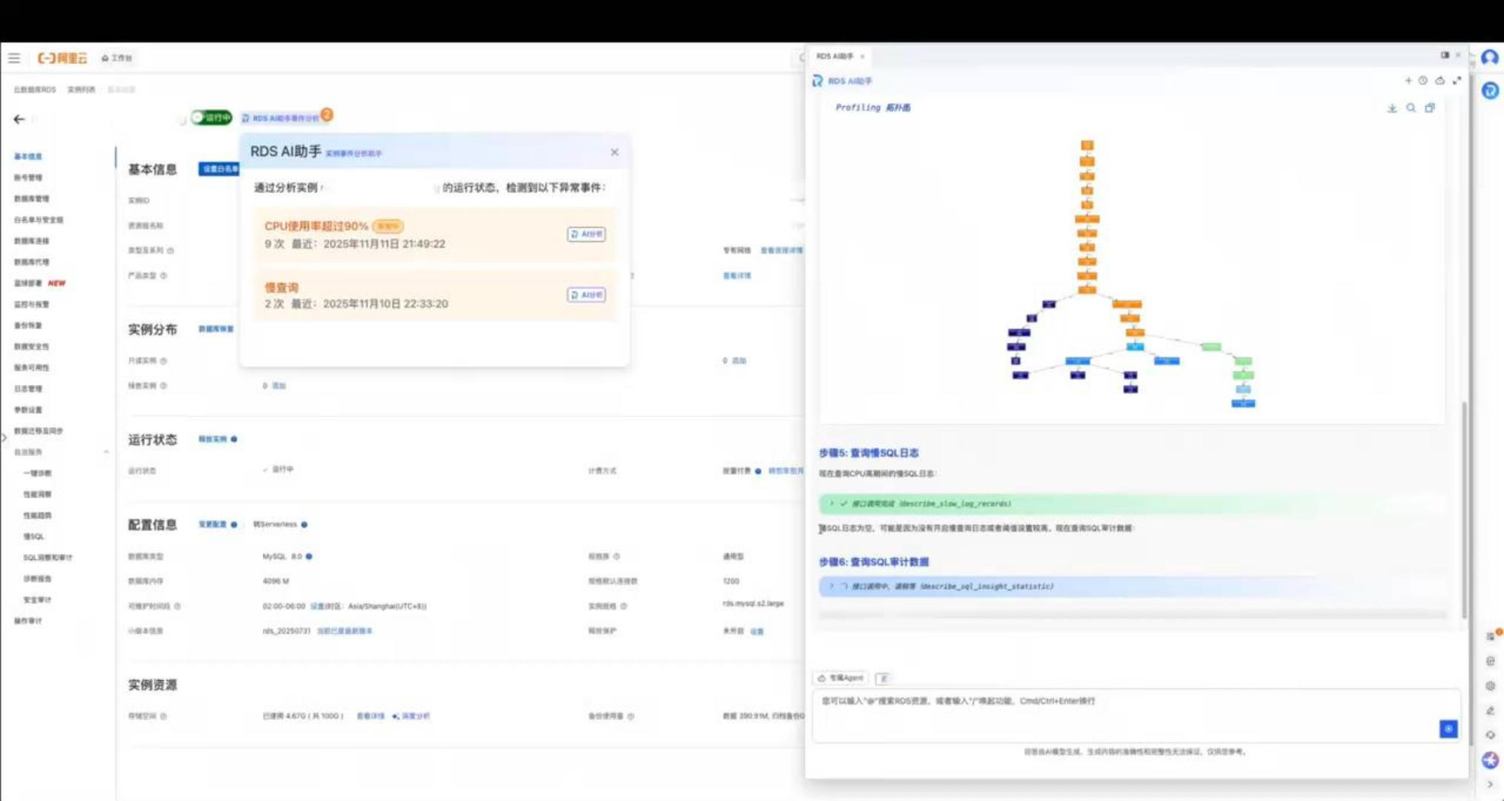Collapse the 自治服务 sidebar group

click(x=105, y=452)
